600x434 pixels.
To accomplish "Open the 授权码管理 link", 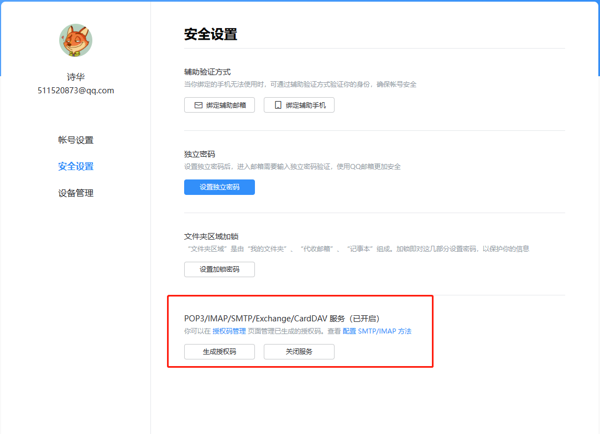I will tap(229, 332).
